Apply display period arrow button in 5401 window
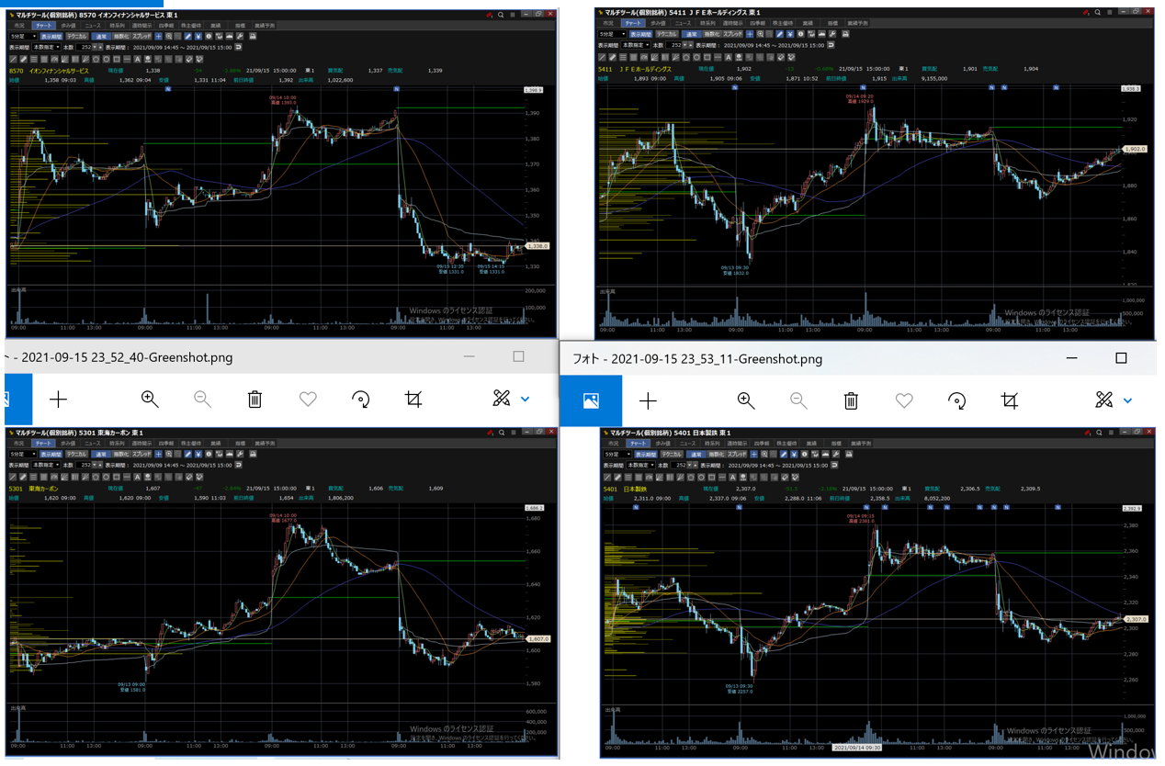 pos(833,466)
